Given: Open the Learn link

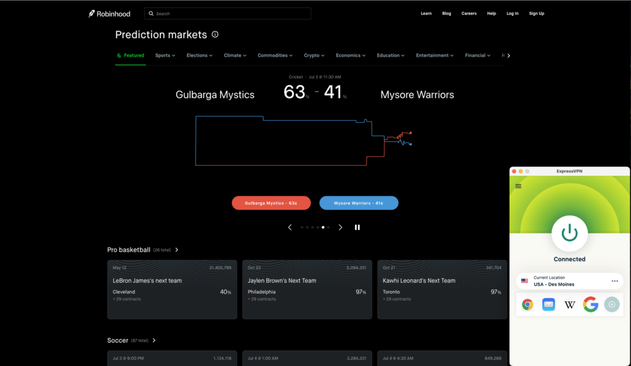Looking at the screenshot, I should (426, 14).
